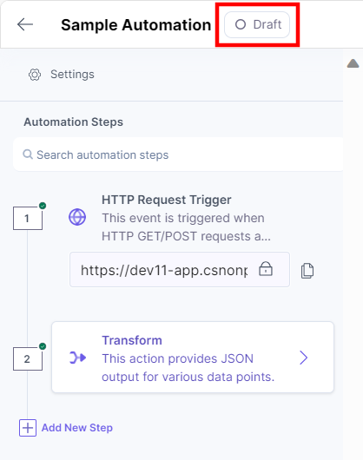
Task: Click the HTTP trigger URL field
Action: 180,269
